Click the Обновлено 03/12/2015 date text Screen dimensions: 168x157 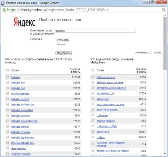[148, 52]
